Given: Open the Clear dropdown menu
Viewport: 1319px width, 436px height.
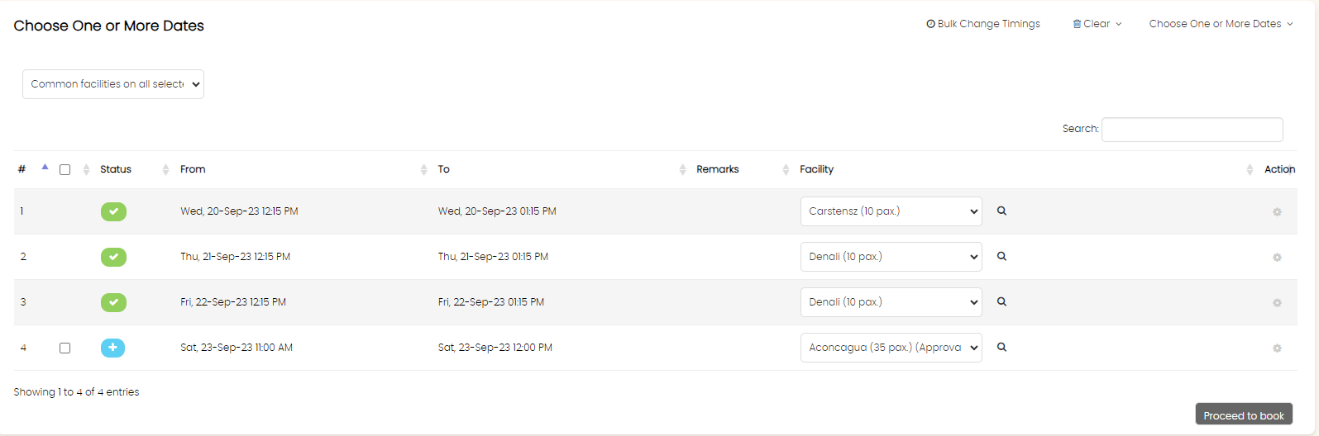Looking at the screenshot, I should pyautogui.click(x=1097, y=24).
